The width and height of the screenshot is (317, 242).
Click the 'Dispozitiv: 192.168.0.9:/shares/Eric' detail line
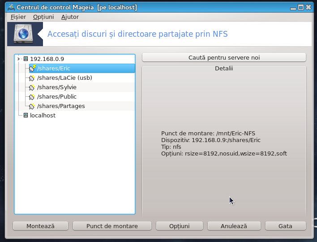210,140
